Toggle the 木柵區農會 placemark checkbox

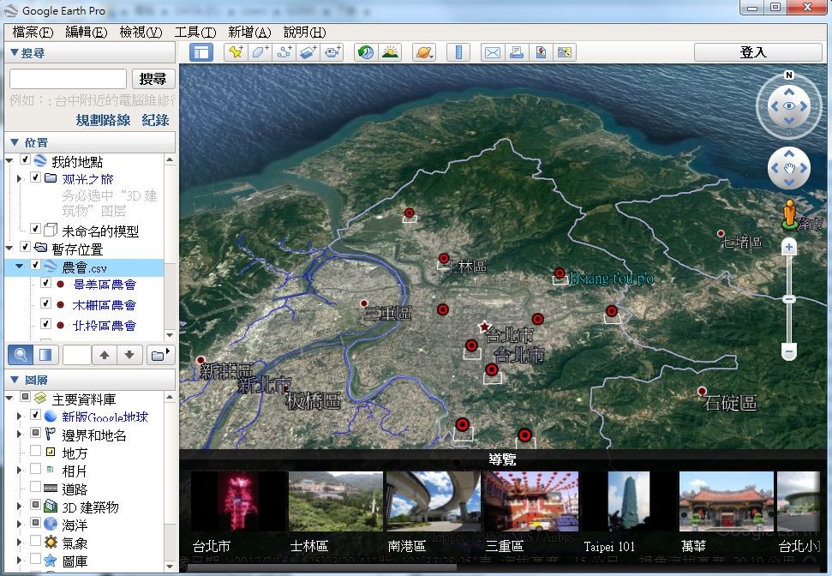[x=46, y=303]
